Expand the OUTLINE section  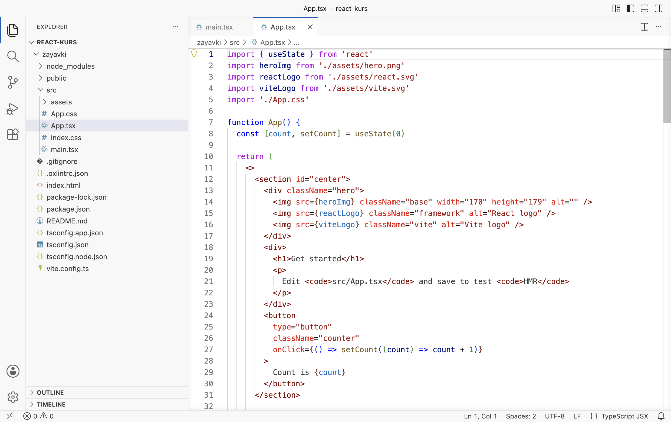tap(107, 392)
